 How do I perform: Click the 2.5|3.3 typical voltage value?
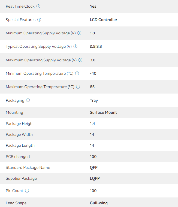click(x=96, y=46)
